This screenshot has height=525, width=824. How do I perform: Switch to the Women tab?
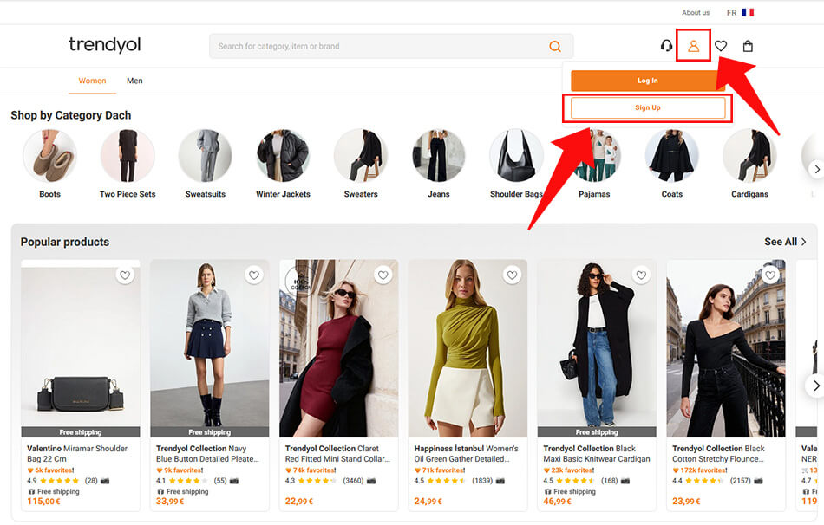(92, 81)
